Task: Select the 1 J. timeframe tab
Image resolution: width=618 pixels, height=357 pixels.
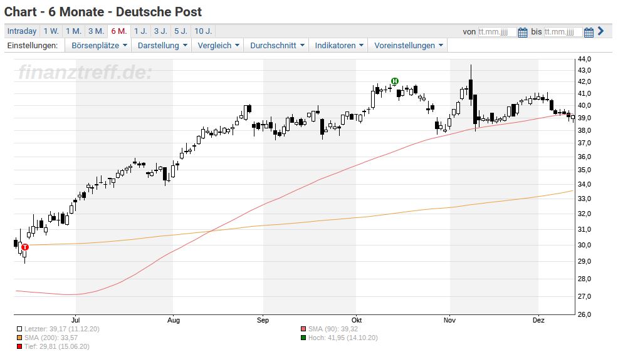Action: coord(140,31)
